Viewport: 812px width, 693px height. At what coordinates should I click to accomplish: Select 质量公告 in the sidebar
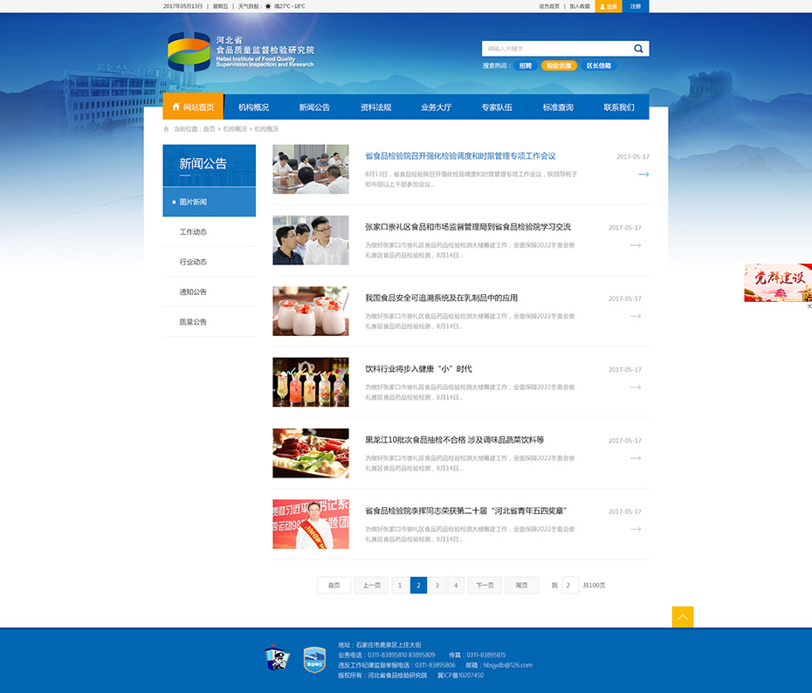pos(193,322)
